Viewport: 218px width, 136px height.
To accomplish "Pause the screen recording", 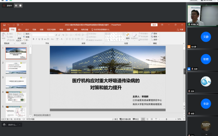I will coord(16,5).
